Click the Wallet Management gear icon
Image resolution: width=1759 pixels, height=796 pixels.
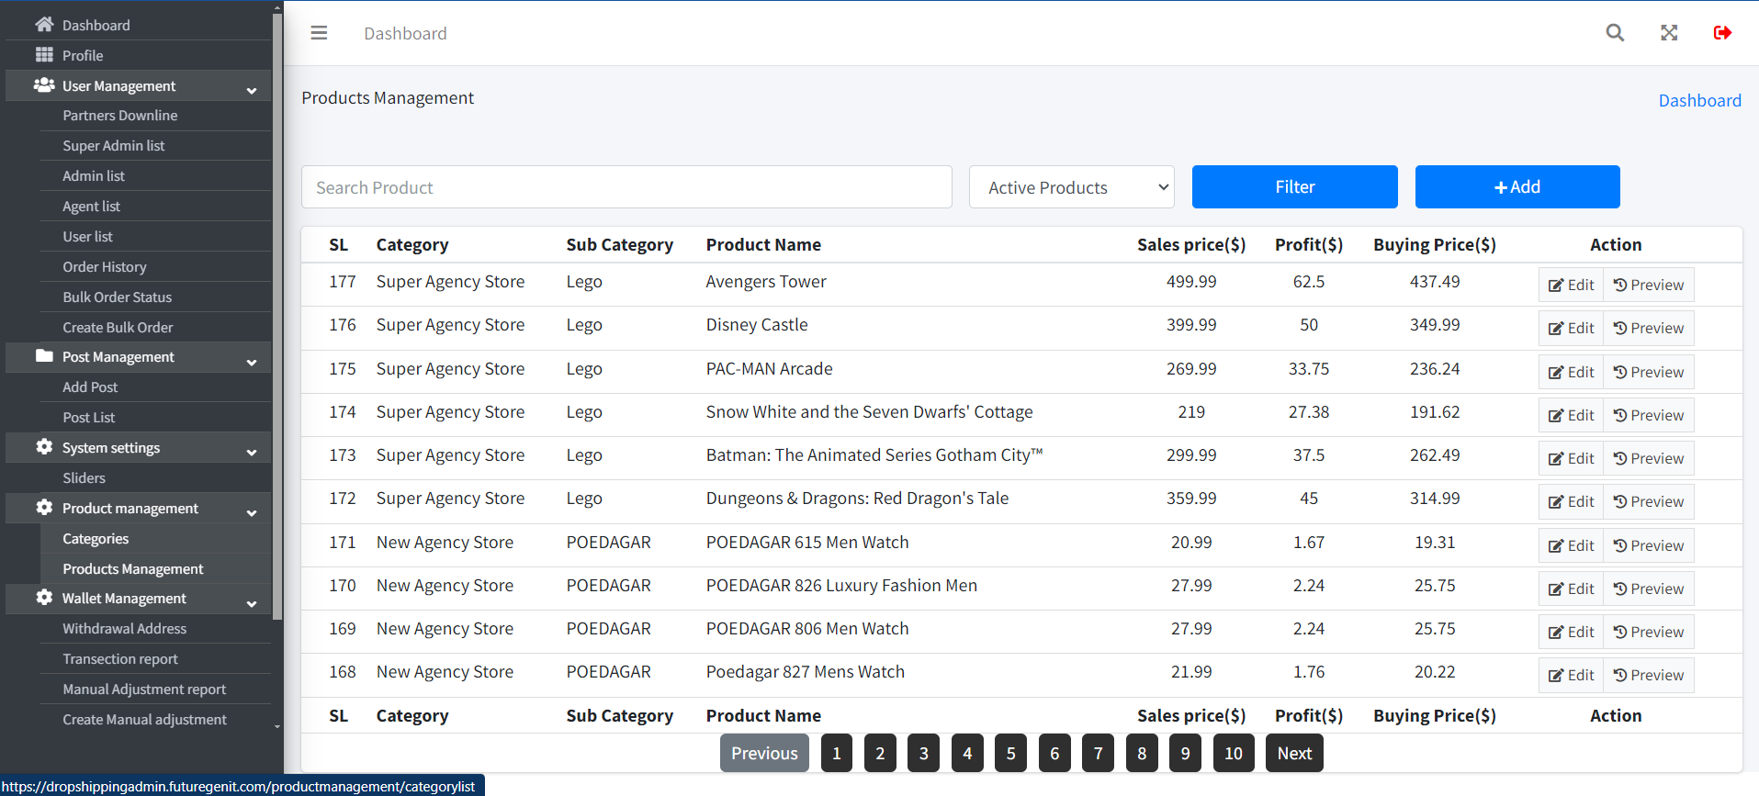point(44,598)
